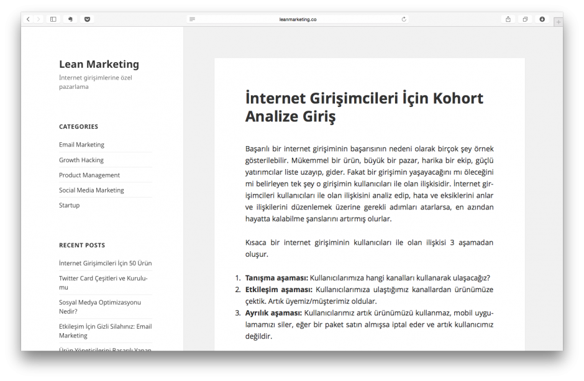Show all tabs overview icon
The height and width of the screenshot is (381, 584).
coord(525,19)
